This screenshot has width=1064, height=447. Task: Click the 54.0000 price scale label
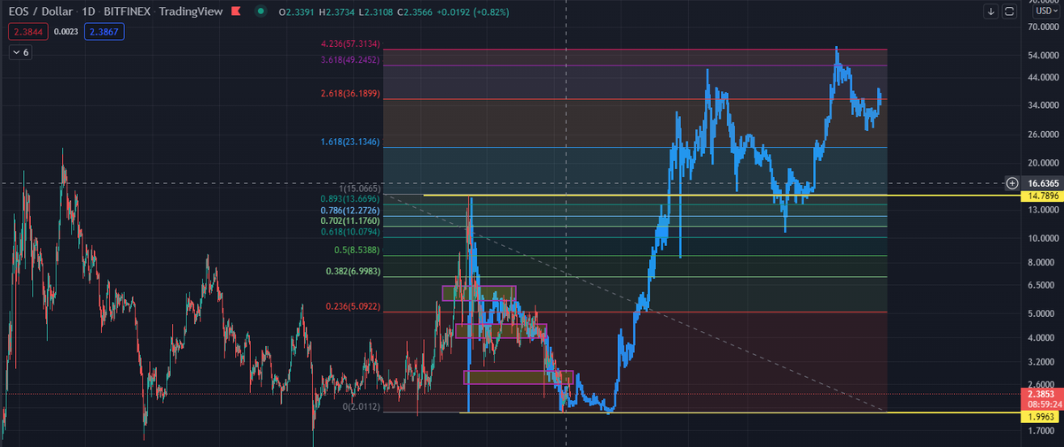click(1043, 56)
